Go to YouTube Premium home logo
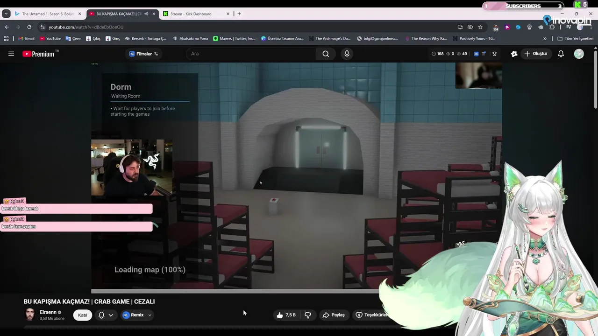598x336 pixels. pos(39,54)
